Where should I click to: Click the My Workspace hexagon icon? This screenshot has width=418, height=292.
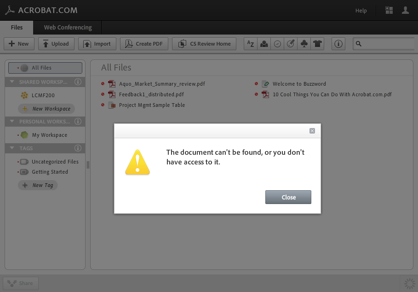(x=24, y=135)
